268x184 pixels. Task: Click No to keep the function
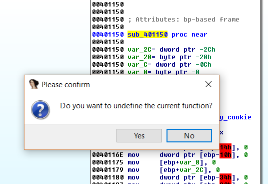tap(189, 136)
